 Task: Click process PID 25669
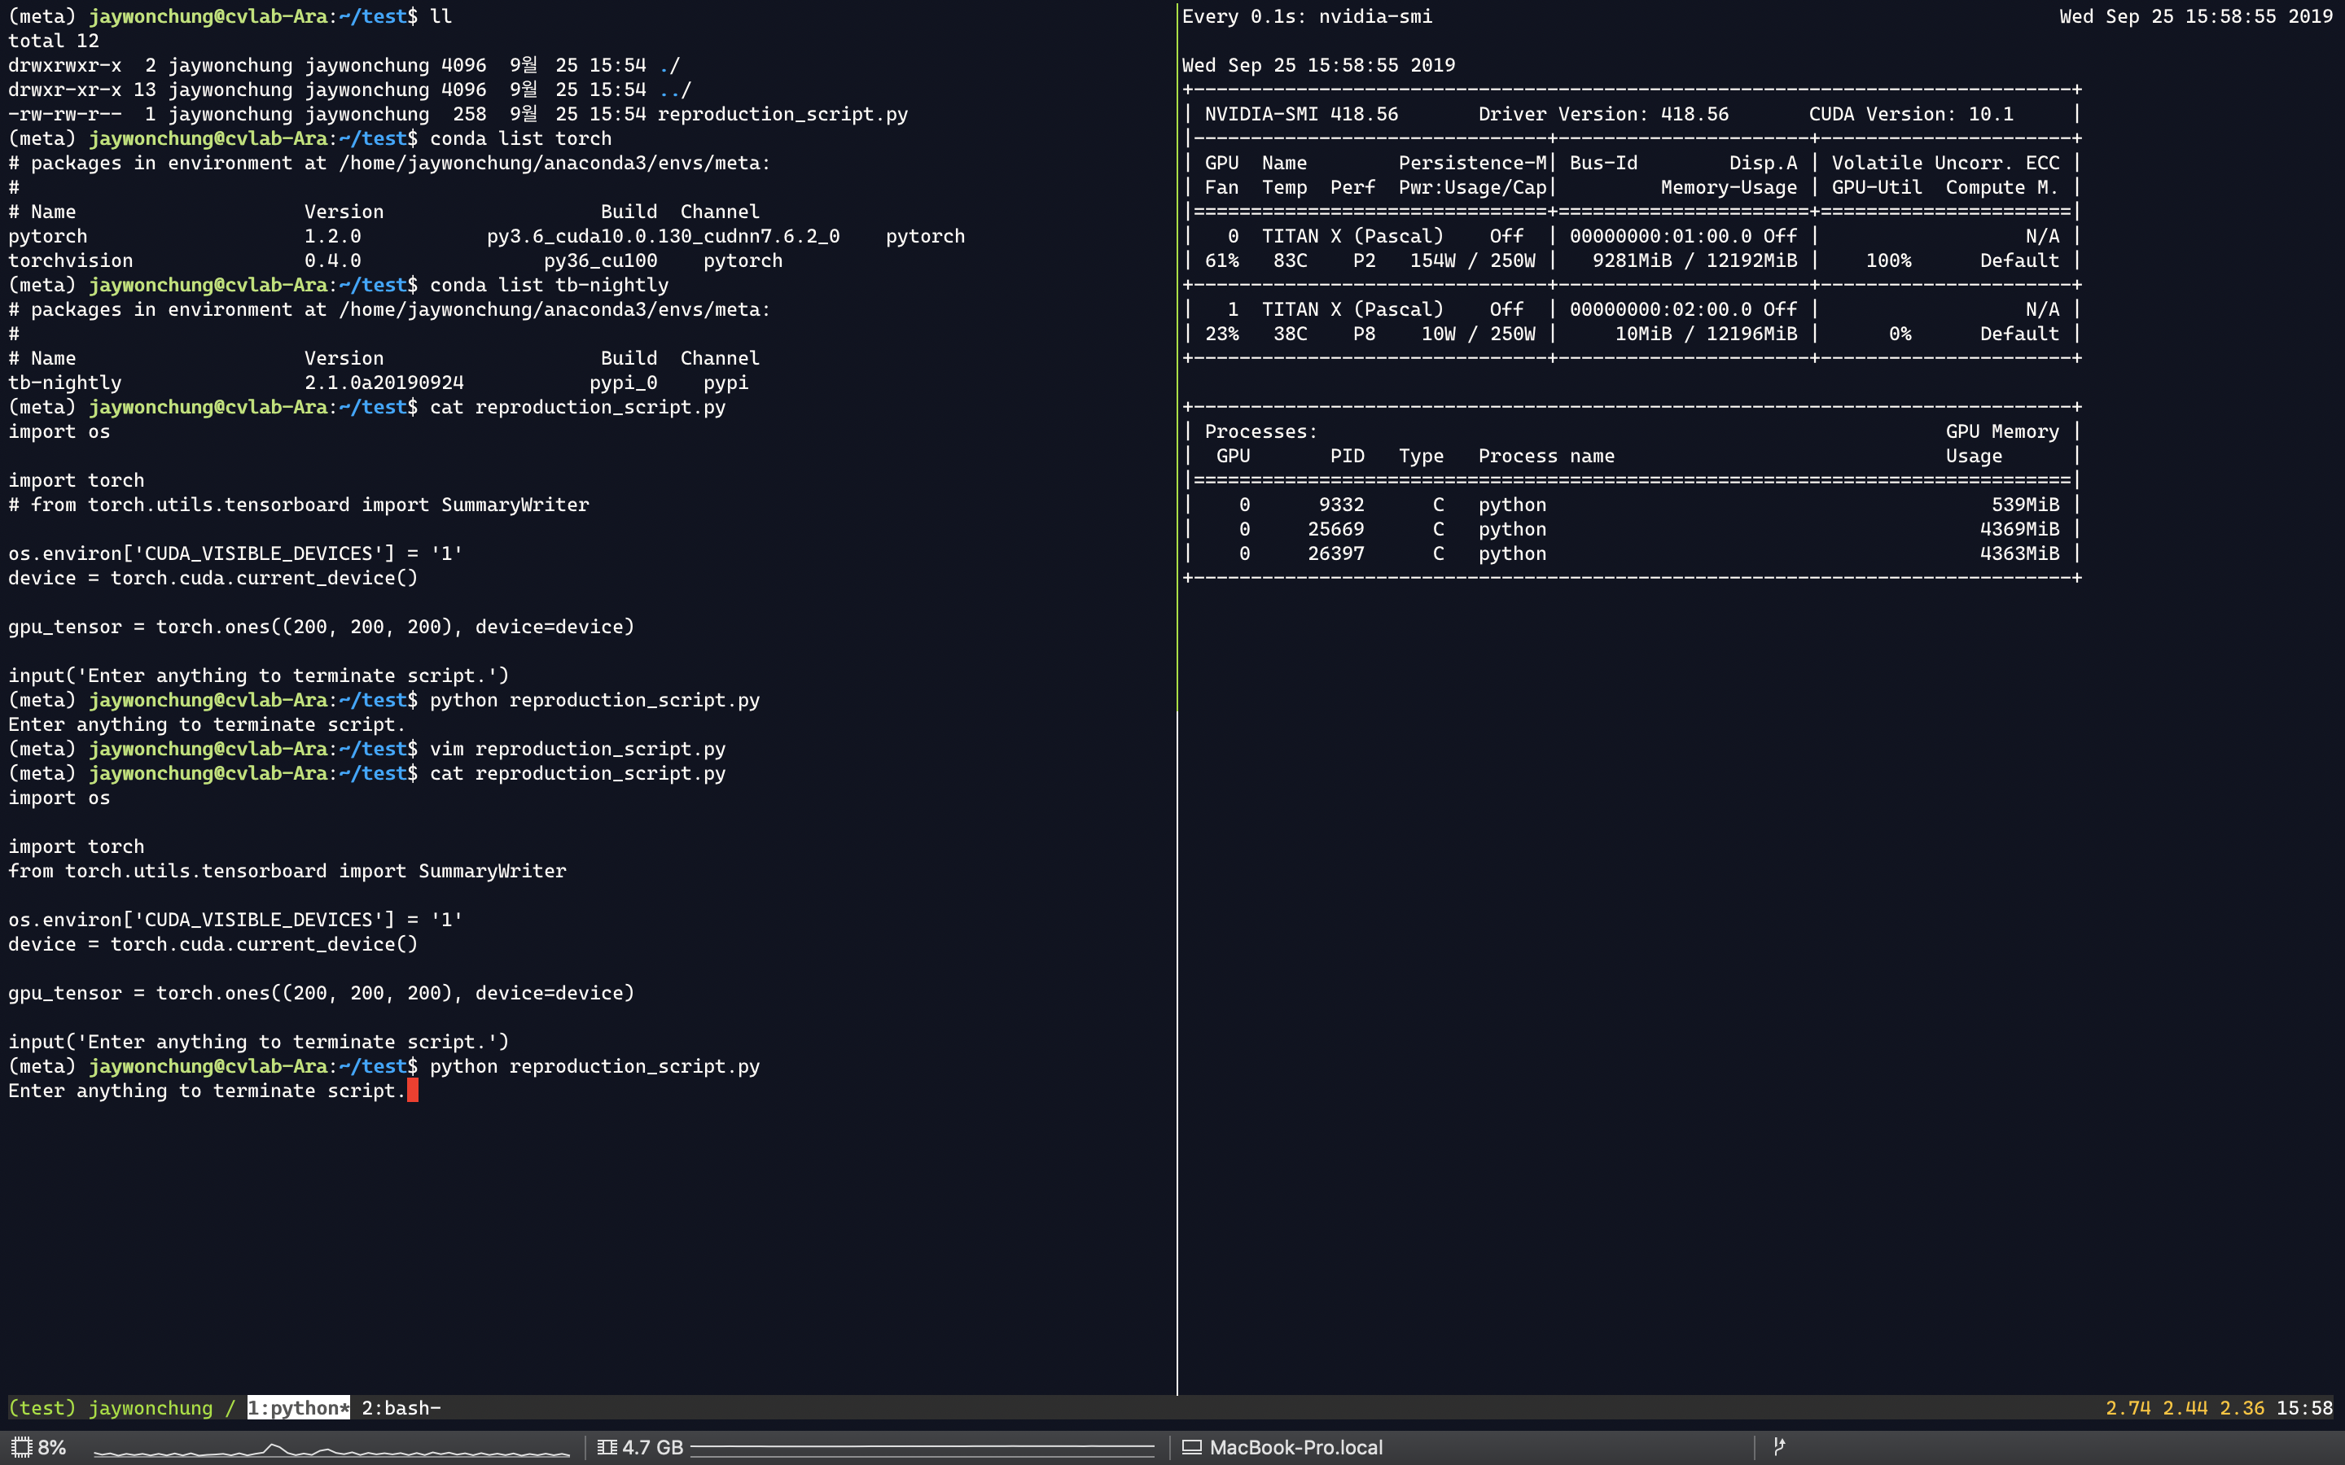click(x=1335, y=529)
